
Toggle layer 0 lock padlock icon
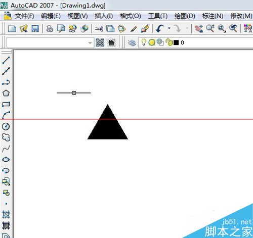169,42
